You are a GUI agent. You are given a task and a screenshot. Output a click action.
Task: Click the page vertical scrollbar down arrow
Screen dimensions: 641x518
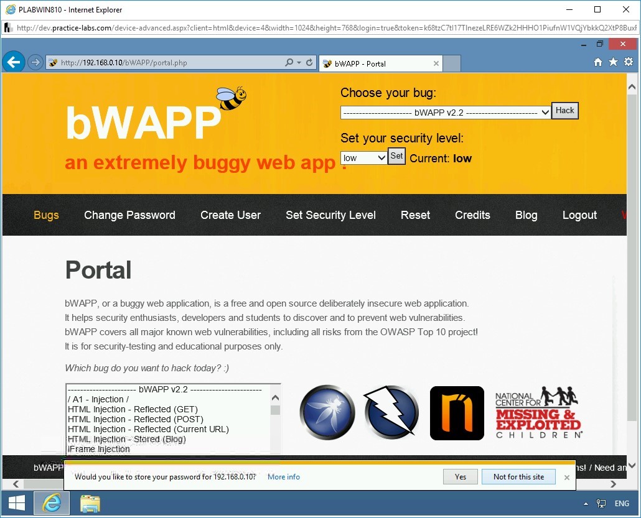click(632, 465)
